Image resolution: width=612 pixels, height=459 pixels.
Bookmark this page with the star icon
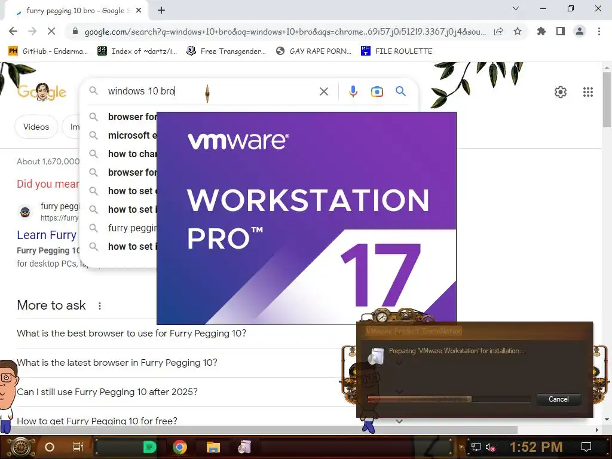point(518,31)
